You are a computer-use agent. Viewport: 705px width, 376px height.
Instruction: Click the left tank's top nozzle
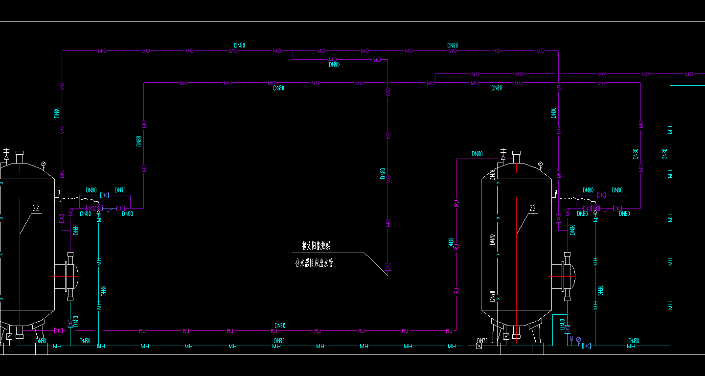[x=19, y=158]
